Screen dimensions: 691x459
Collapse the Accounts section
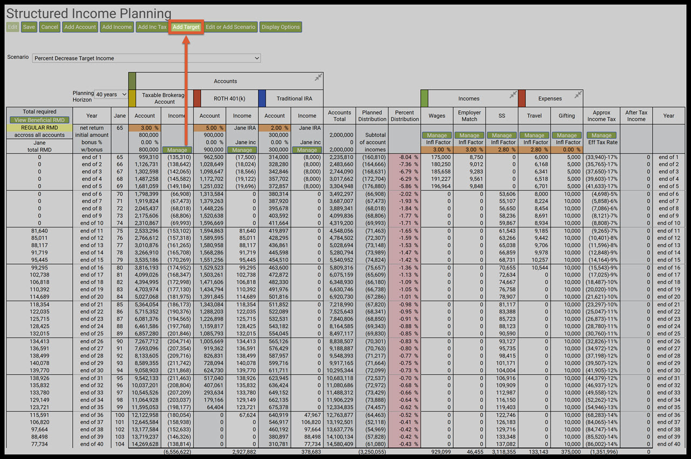(318, 78)
